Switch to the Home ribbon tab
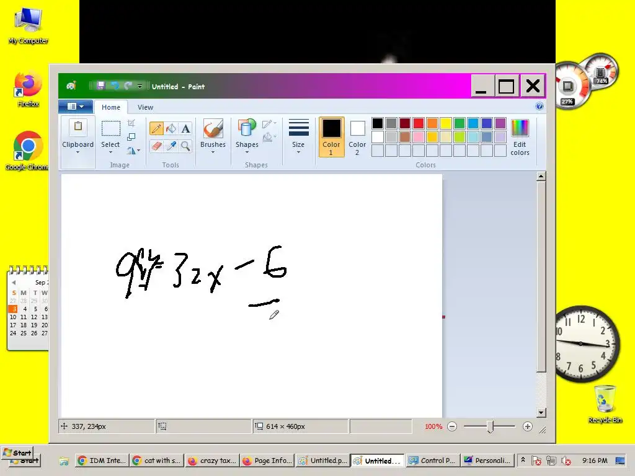Viewport: 635px width, 476px height. pos(111,107)
